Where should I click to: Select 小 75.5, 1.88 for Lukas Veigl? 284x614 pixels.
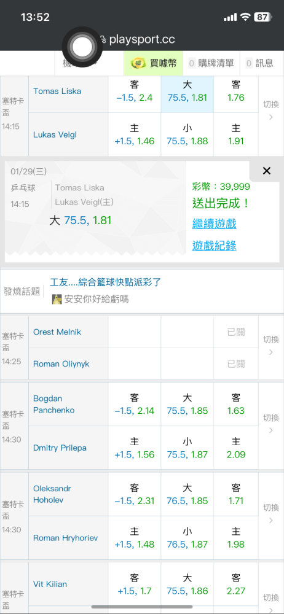pyautogui.click(x=187, y=134)
